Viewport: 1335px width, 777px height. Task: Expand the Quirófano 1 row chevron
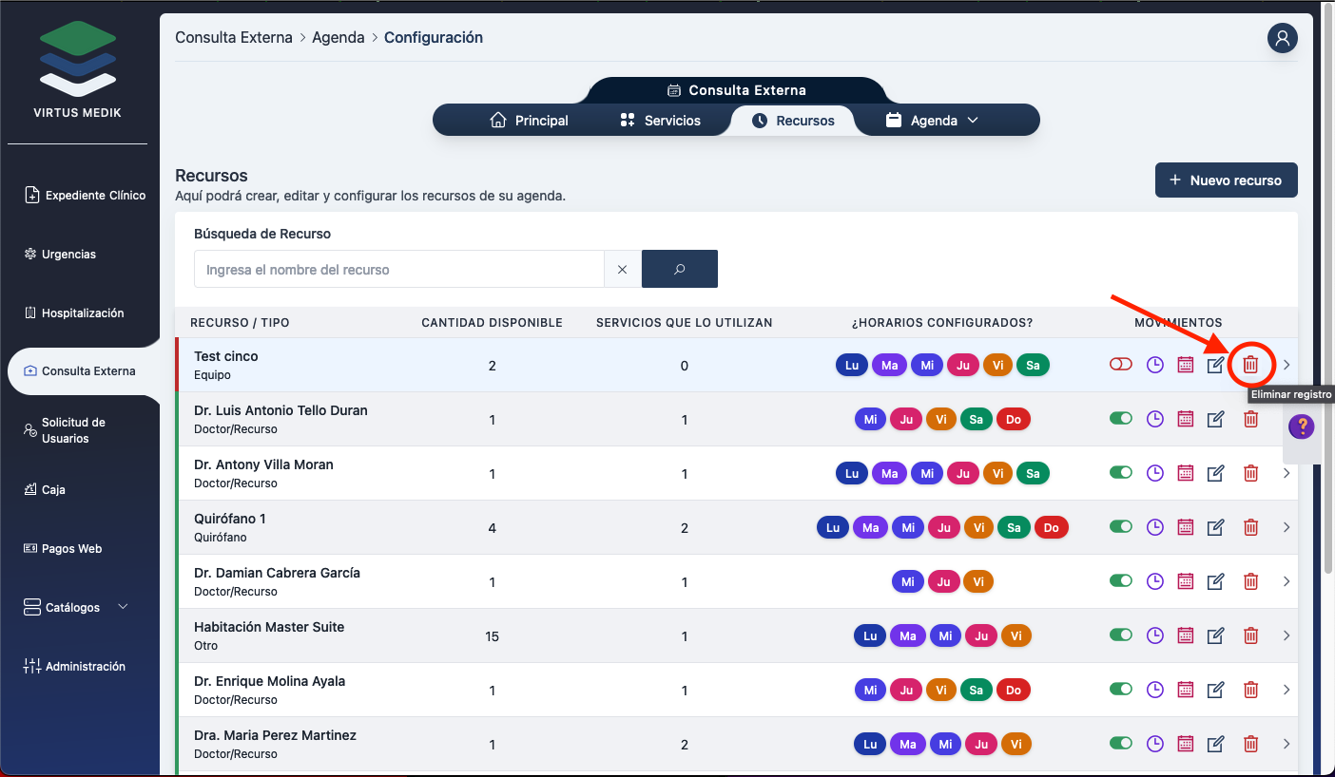point(1287,527)
